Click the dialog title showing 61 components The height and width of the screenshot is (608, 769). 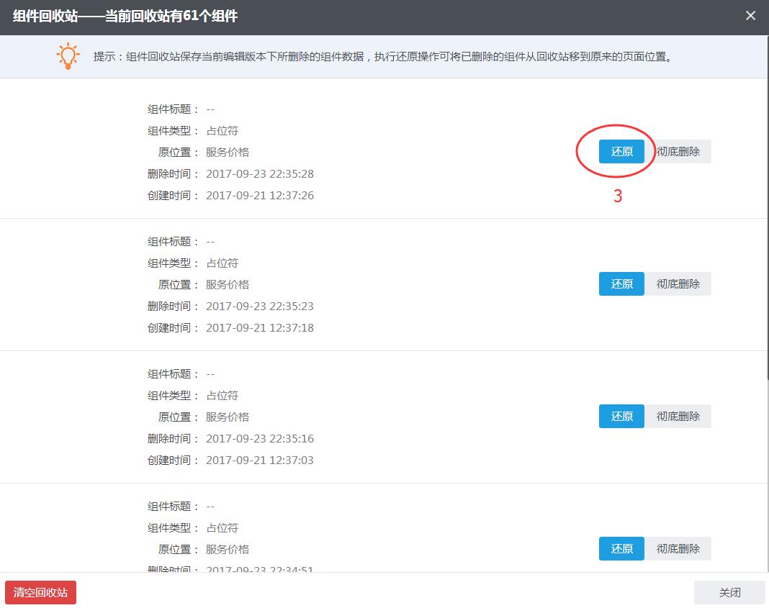tap(125, 16)
